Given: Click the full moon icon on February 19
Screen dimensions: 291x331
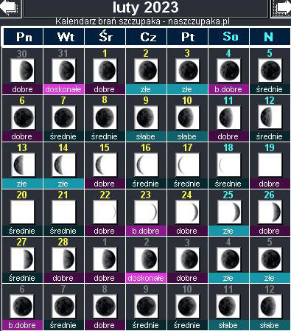Looking at the screenshot, I should [x=270, y=164].
